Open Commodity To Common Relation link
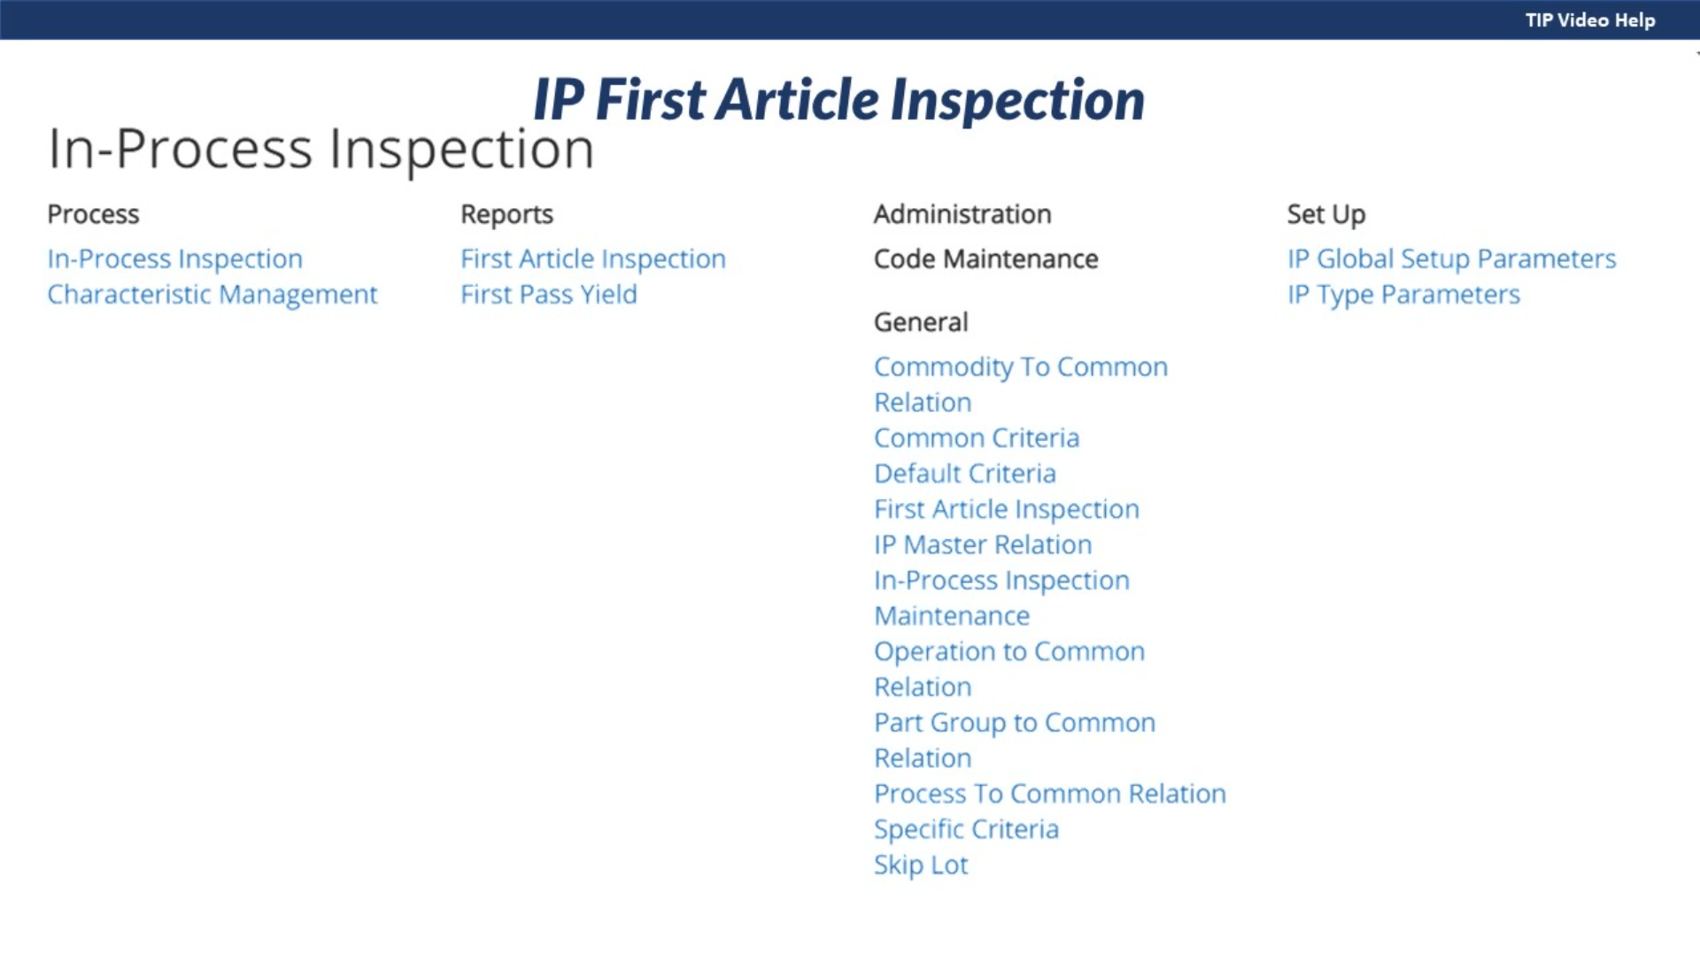Screen dimensions: 1700x956 (1020, 367)
